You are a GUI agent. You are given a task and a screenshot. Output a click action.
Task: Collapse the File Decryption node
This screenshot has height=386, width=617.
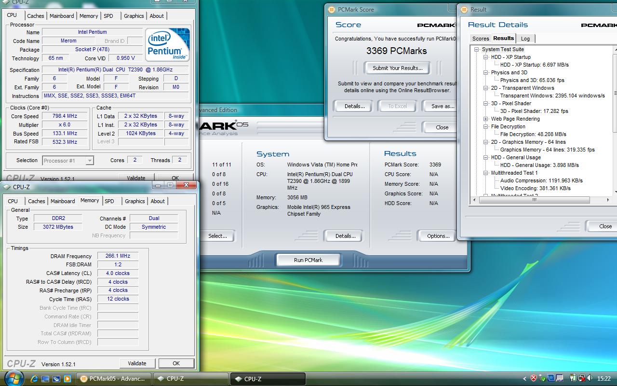click(486, 126)
